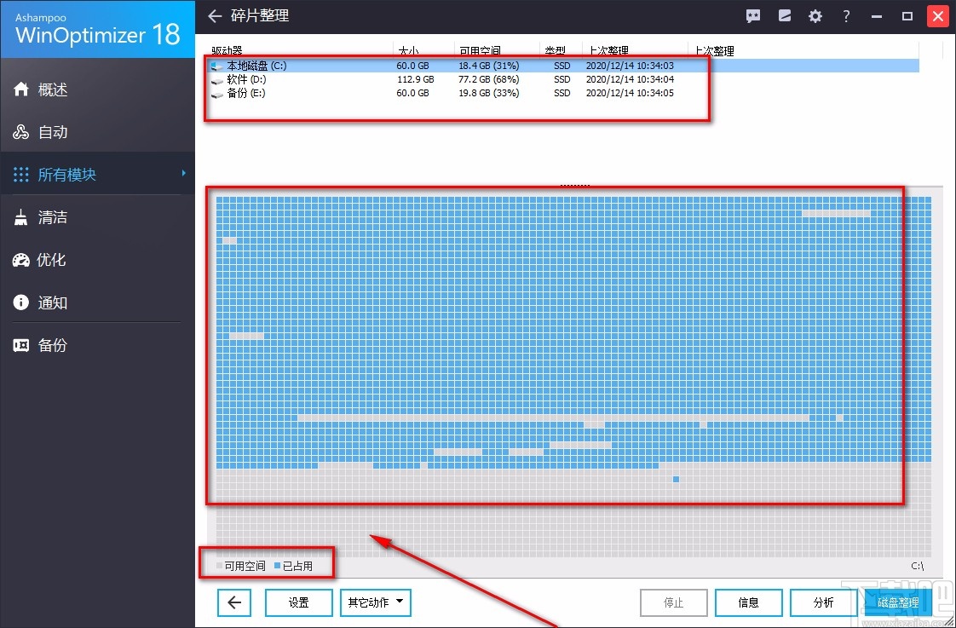This screenshot has height=628, width=956.
Task: Expand the arrow next to 所有模块
Action: [183, 174]
